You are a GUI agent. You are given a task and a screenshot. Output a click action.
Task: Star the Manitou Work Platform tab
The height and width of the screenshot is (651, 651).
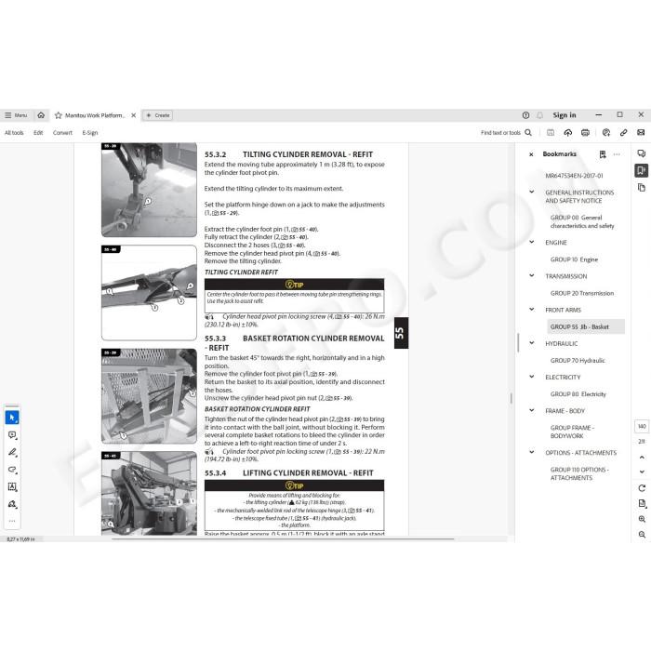58,115
